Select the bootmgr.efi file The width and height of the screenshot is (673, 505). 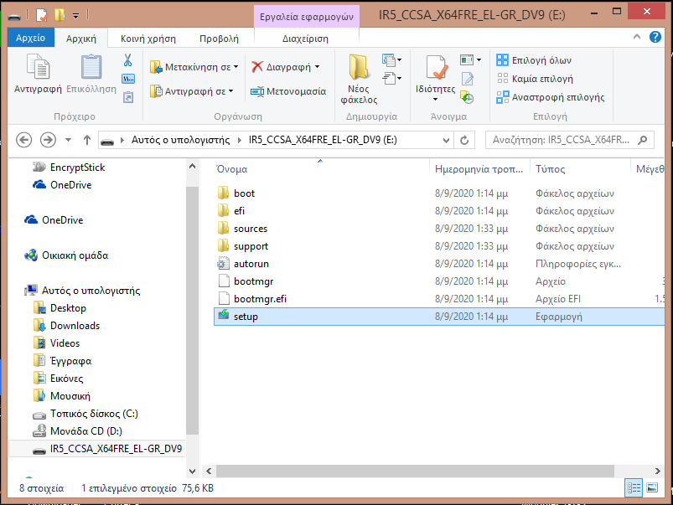[438, 299]
